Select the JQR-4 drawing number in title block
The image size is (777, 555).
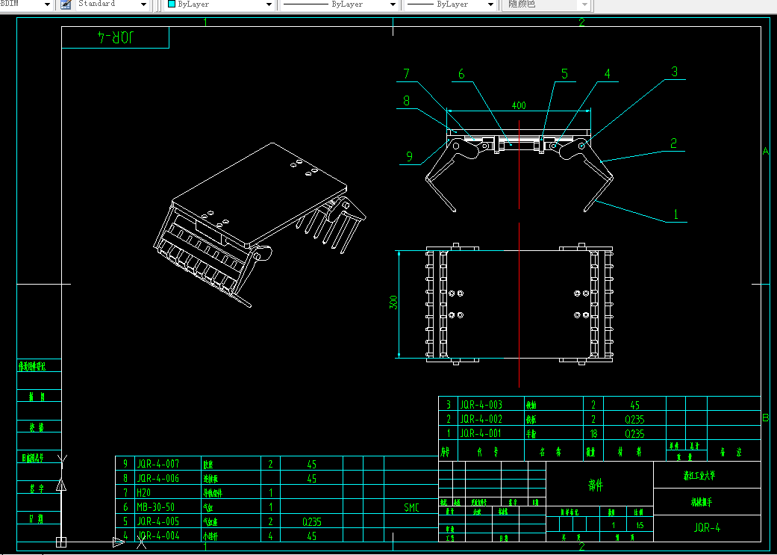707,528
